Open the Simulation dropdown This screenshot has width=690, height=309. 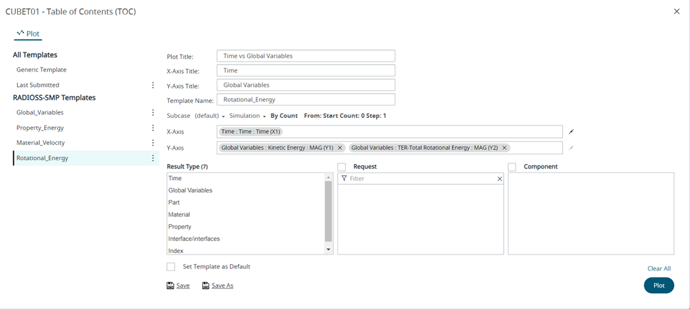pyautogui.click(x=248, y=116)
